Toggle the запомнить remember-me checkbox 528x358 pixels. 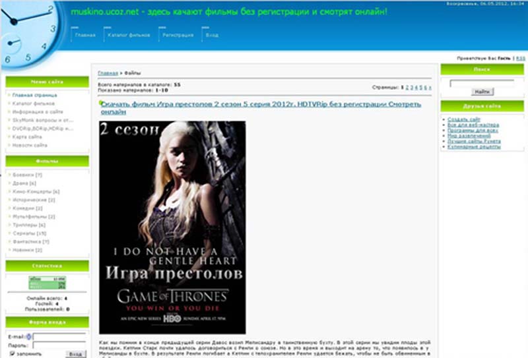click(12, 353)
